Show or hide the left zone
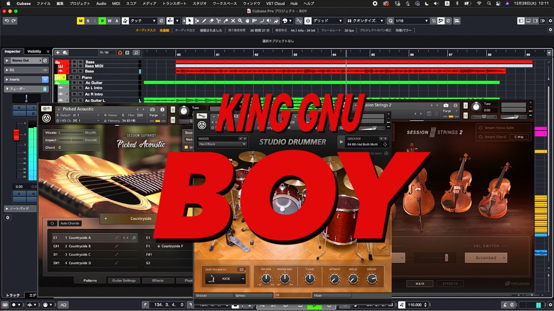Screen dimensions: 554x311 click(x=521, y=21)
